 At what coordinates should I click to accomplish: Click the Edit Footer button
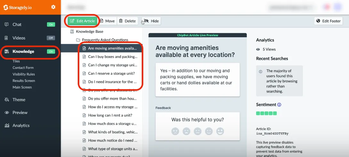329,21
